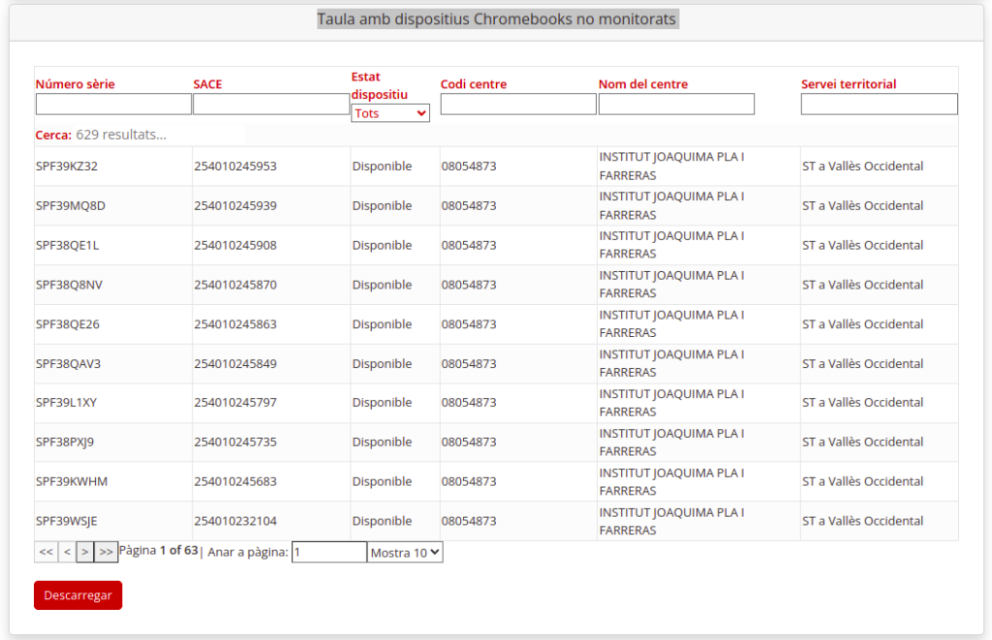992x640 pixels.
Task: Sort by Número sèrie column header
Action: tap(75, 84)
